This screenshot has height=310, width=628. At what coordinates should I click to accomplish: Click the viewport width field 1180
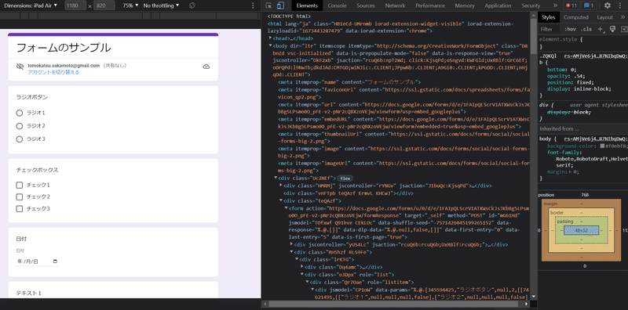[x=75, y=5]
